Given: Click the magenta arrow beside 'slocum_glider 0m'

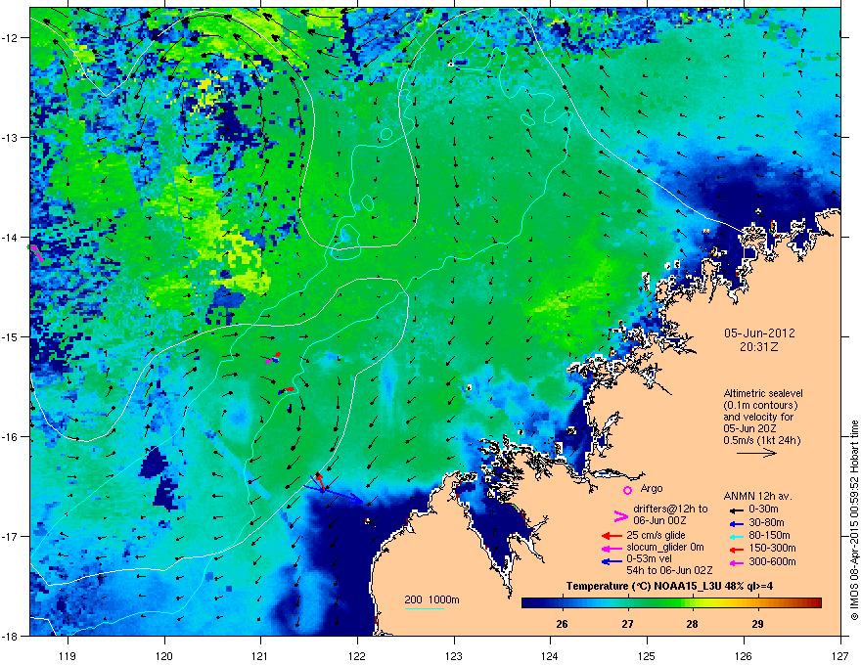Looking at the screenshot, I should click(612, 549).
